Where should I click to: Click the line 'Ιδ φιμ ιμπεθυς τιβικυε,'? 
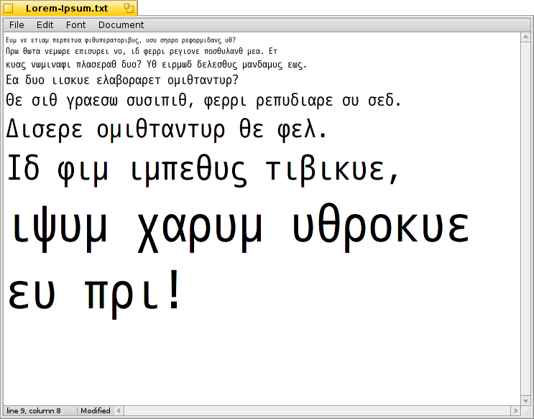pyautogui.click(x=203, y=170)
